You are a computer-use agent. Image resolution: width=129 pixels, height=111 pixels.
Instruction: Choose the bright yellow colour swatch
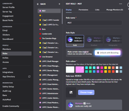(106, 68)
